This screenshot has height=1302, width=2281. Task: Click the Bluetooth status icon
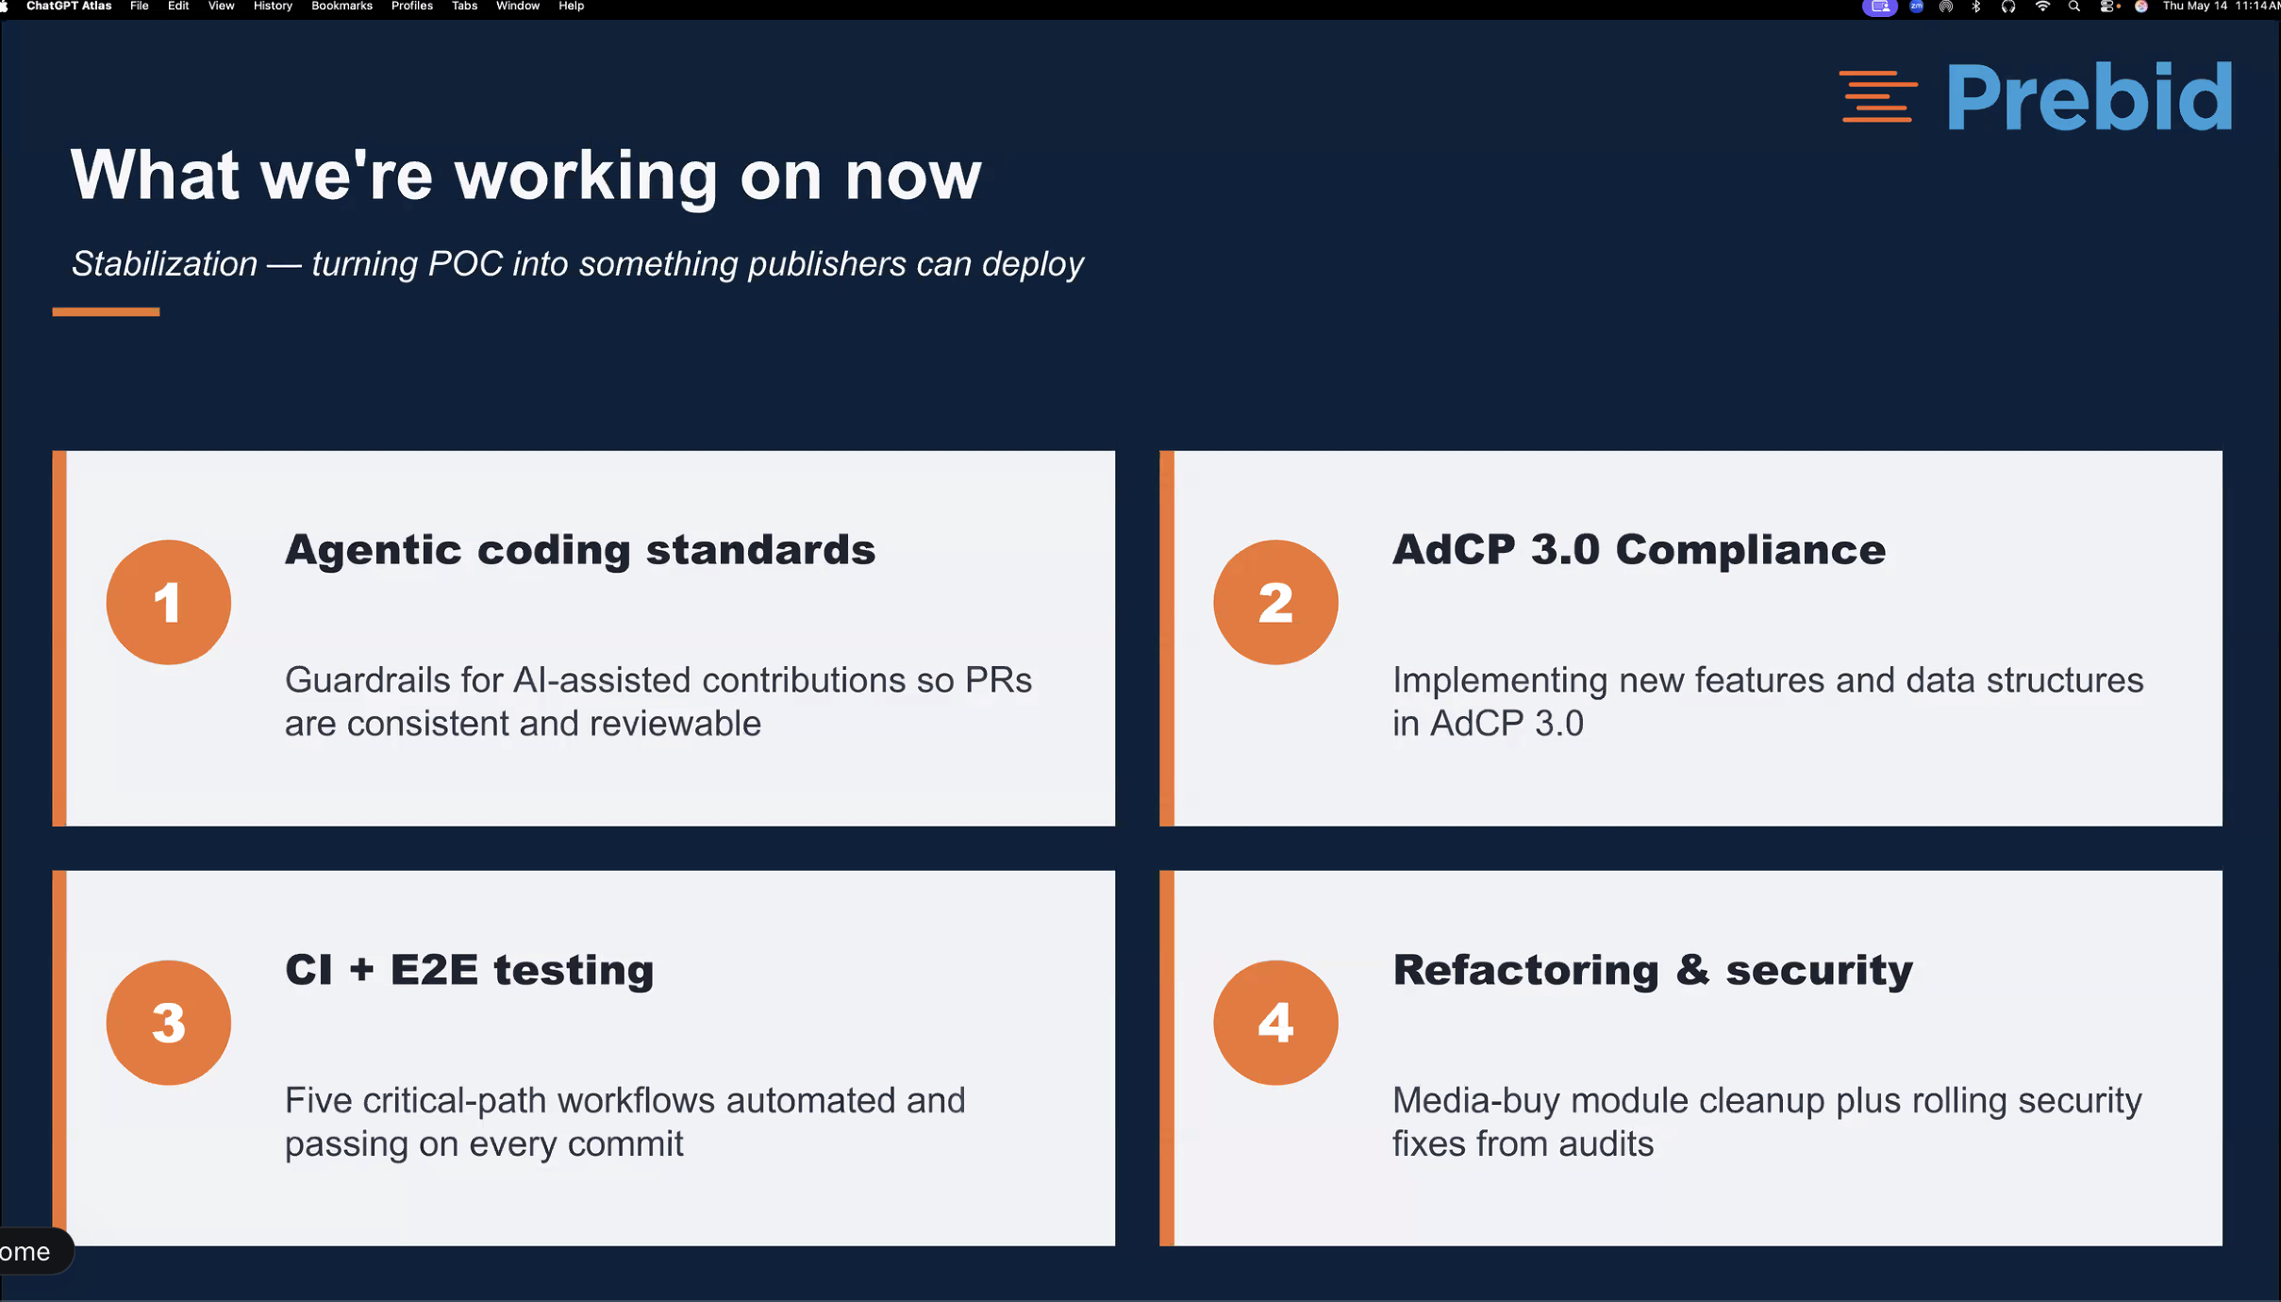pyautogui.click(x=1976, y=7)
